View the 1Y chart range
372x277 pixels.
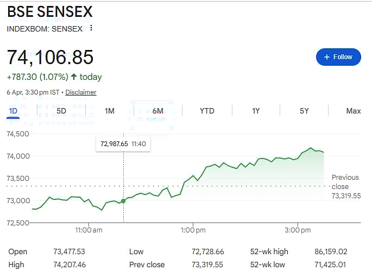tap(256, 111)
